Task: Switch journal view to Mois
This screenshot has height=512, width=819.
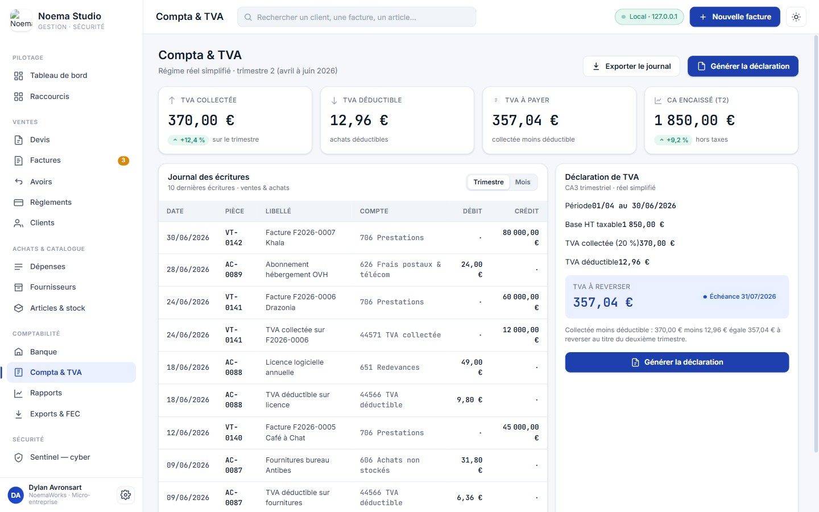Action: click(523, 182)
